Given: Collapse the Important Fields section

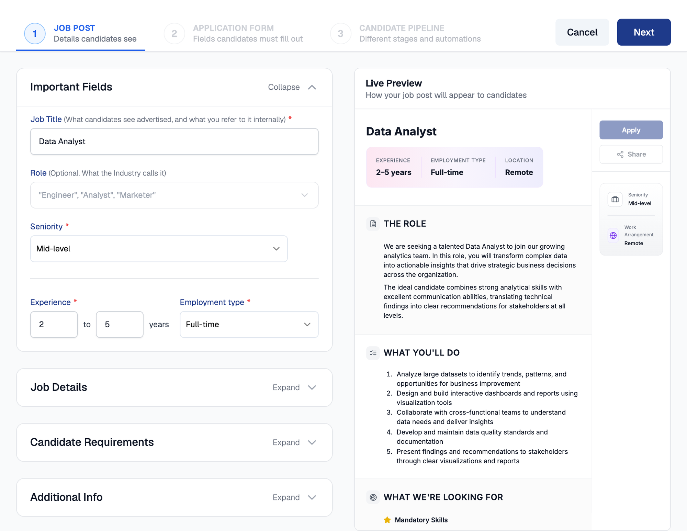Looking at the screenshot, I should [292, 87].
